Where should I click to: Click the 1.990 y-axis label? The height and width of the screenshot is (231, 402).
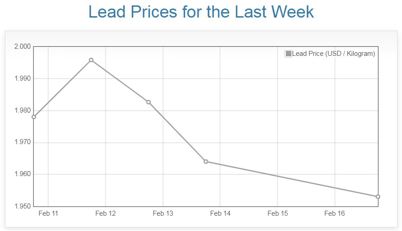(23, 78)
